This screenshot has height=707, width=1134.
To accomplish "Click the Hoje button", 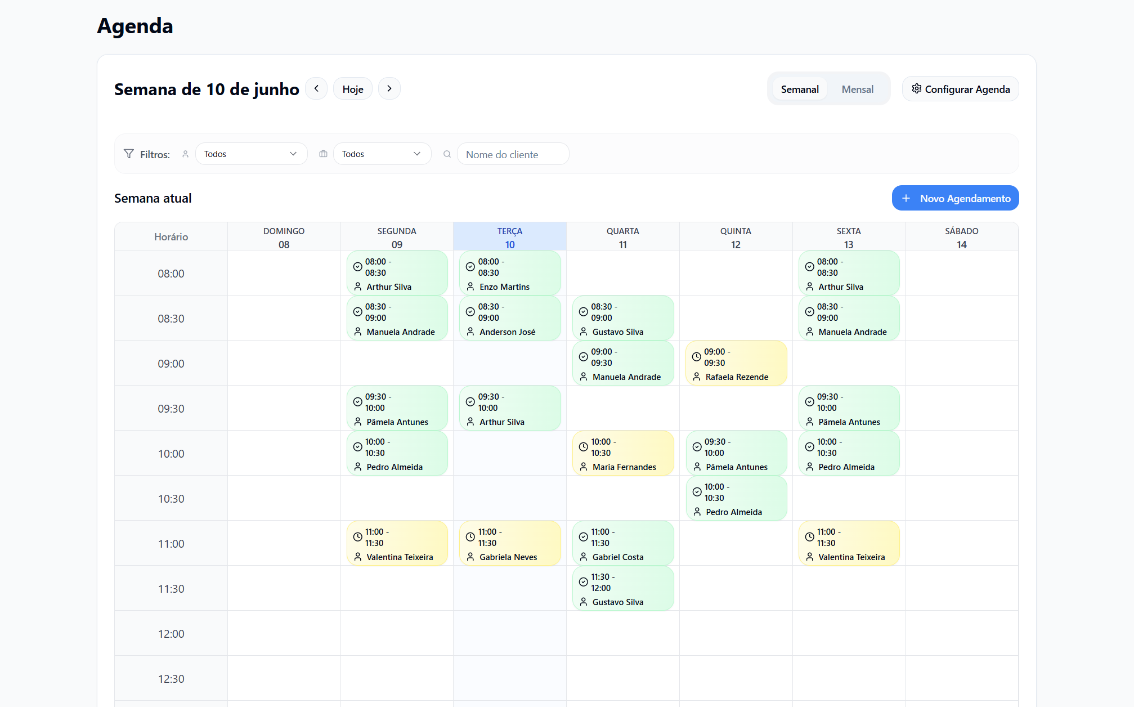I will (x=353, y=89).
